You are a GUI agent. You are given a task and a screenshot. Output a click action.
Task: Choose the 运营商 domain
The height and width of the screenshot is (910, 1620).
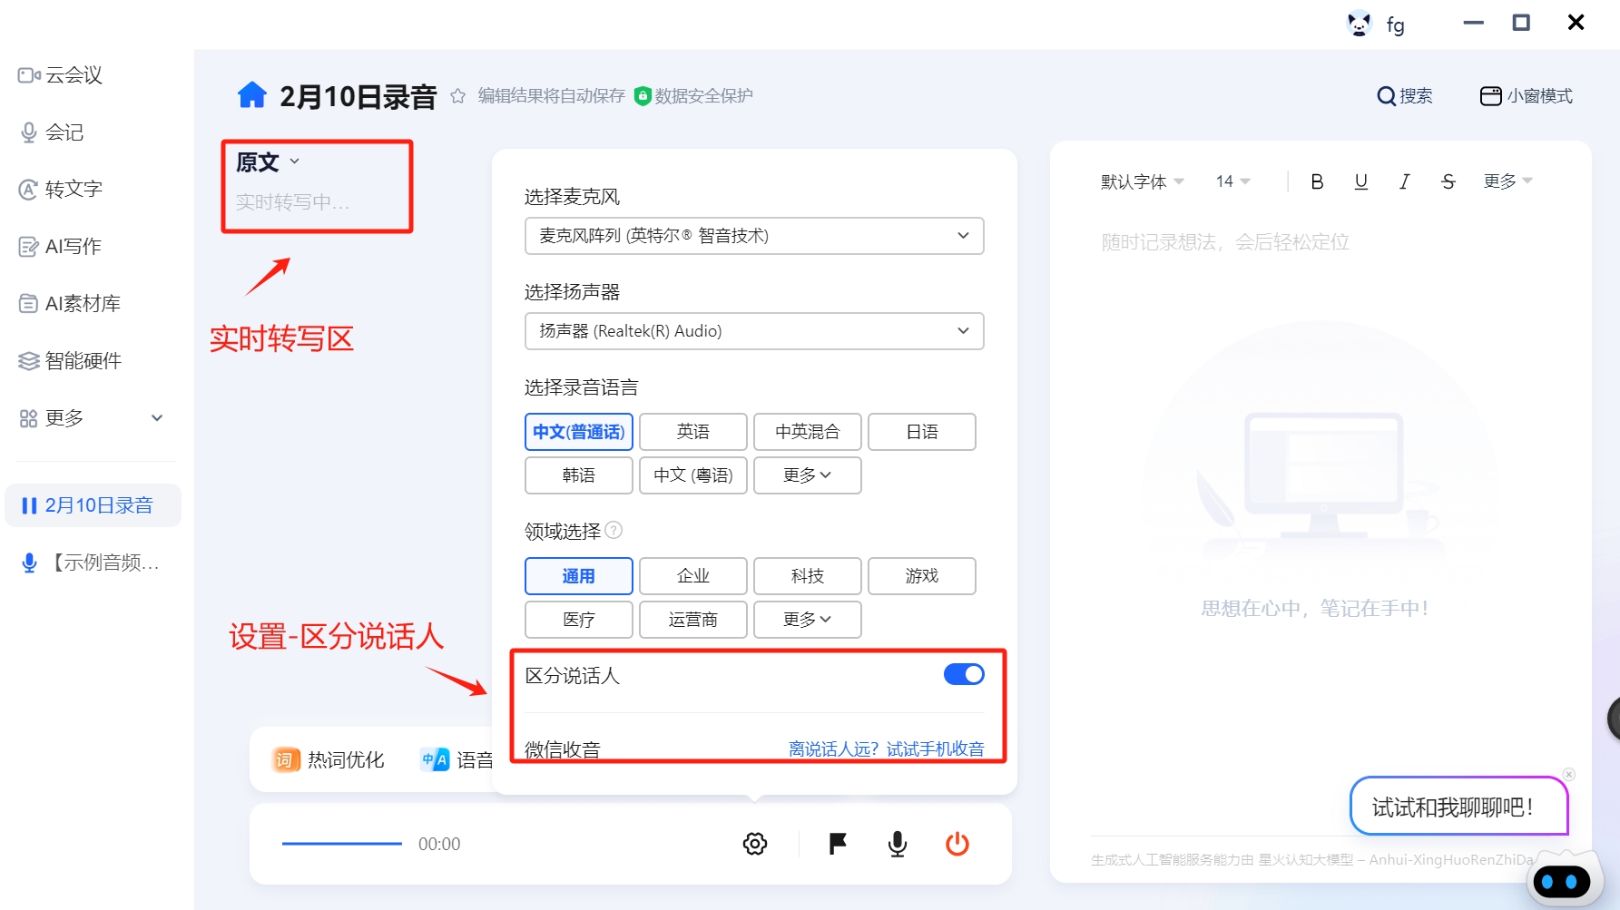click(693, 620)
